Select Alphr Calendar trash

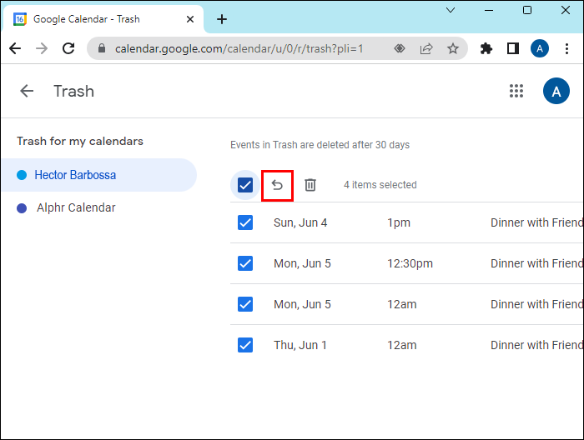point(76,207)
